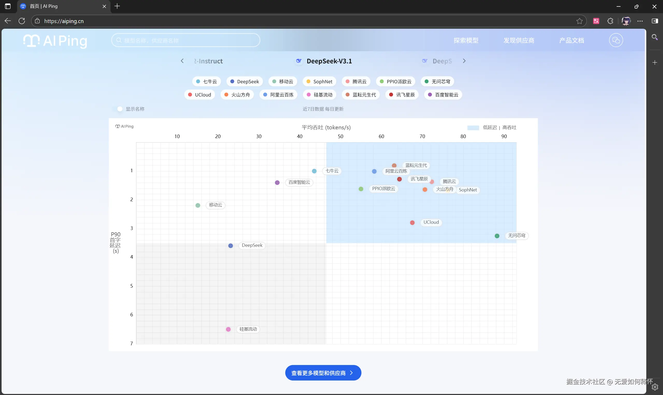Screen dimensions: 663x395
Task: Open browser profile avatar
Action: tap(626, 21)
